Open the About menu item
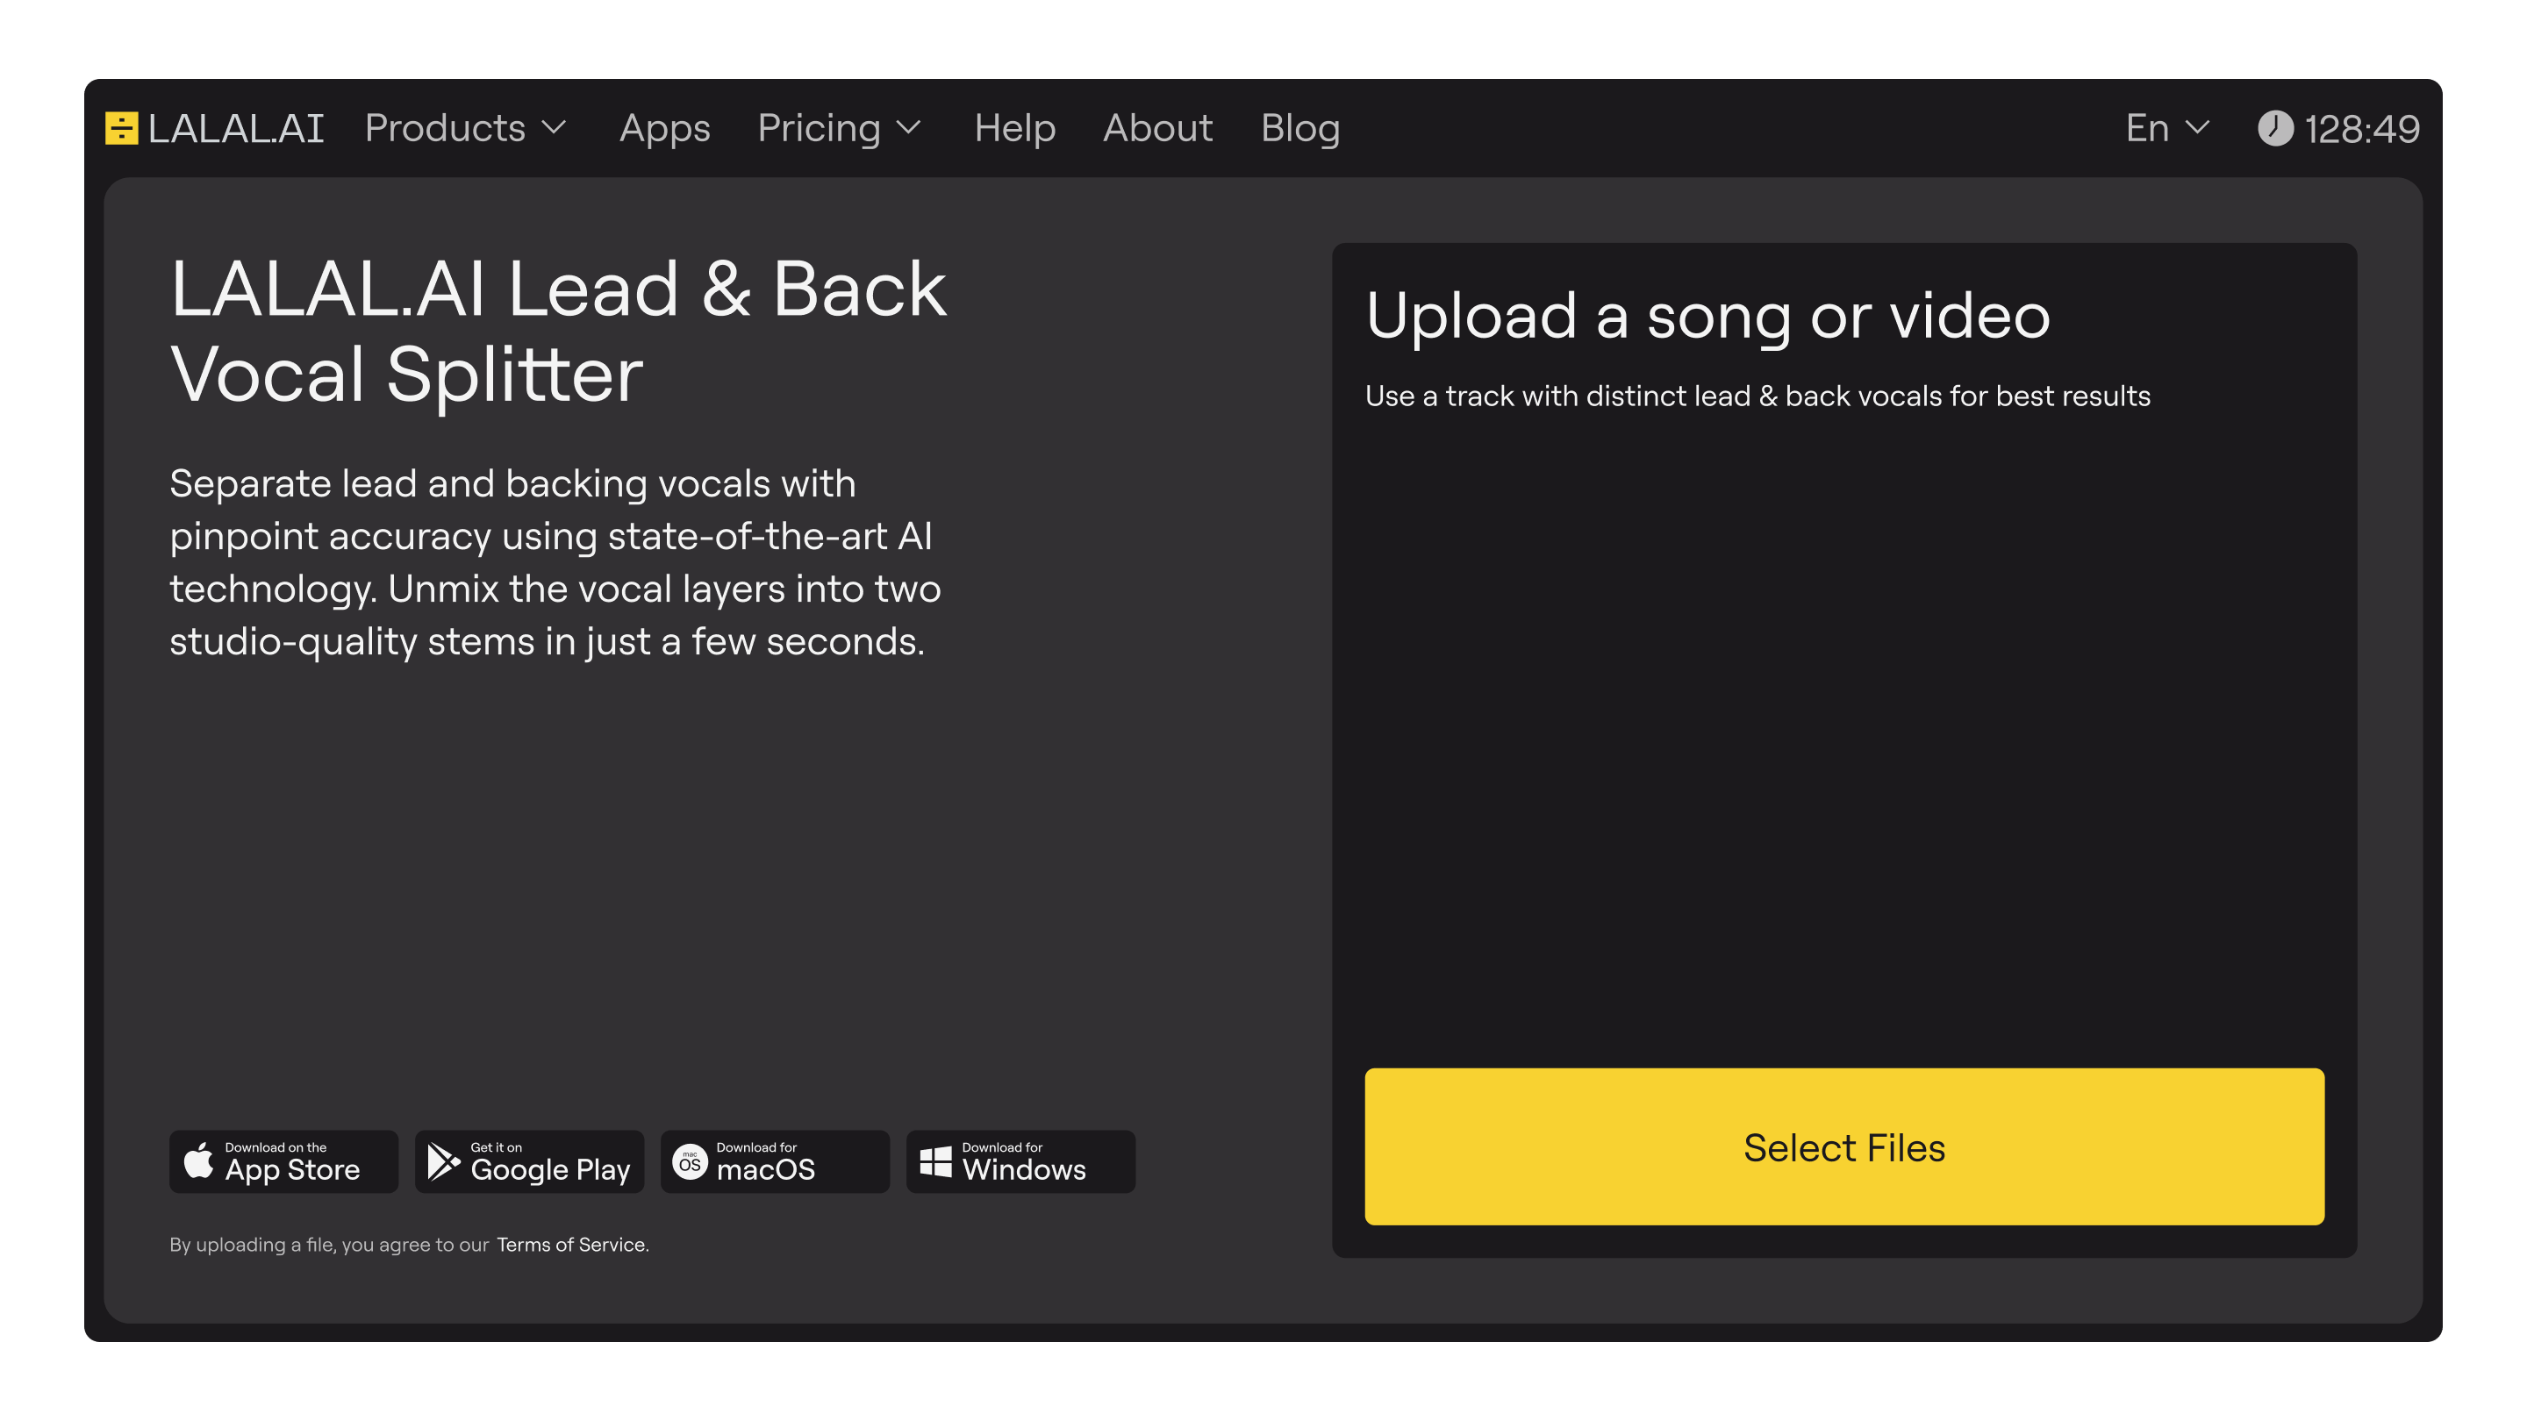 1157,128
